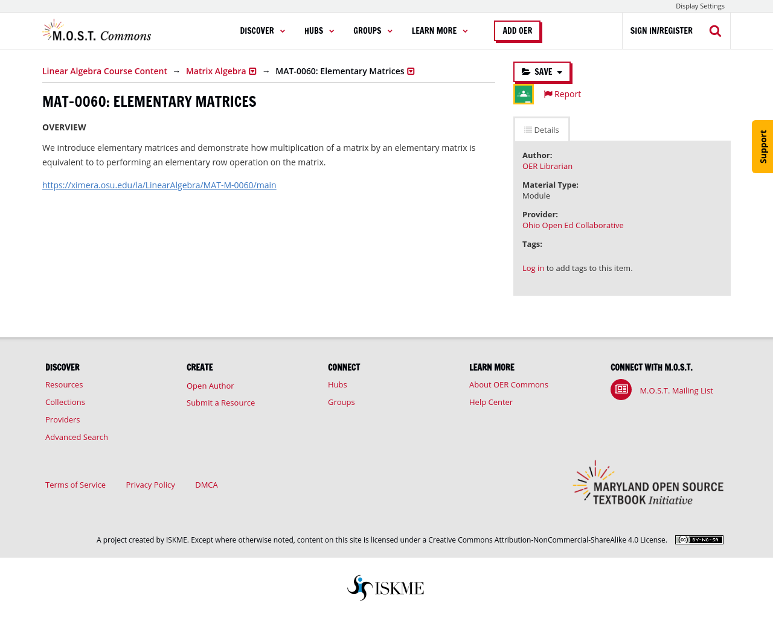Open the Discover menu
This screenshot has height=618, width=773.
[x=262, y=31]
